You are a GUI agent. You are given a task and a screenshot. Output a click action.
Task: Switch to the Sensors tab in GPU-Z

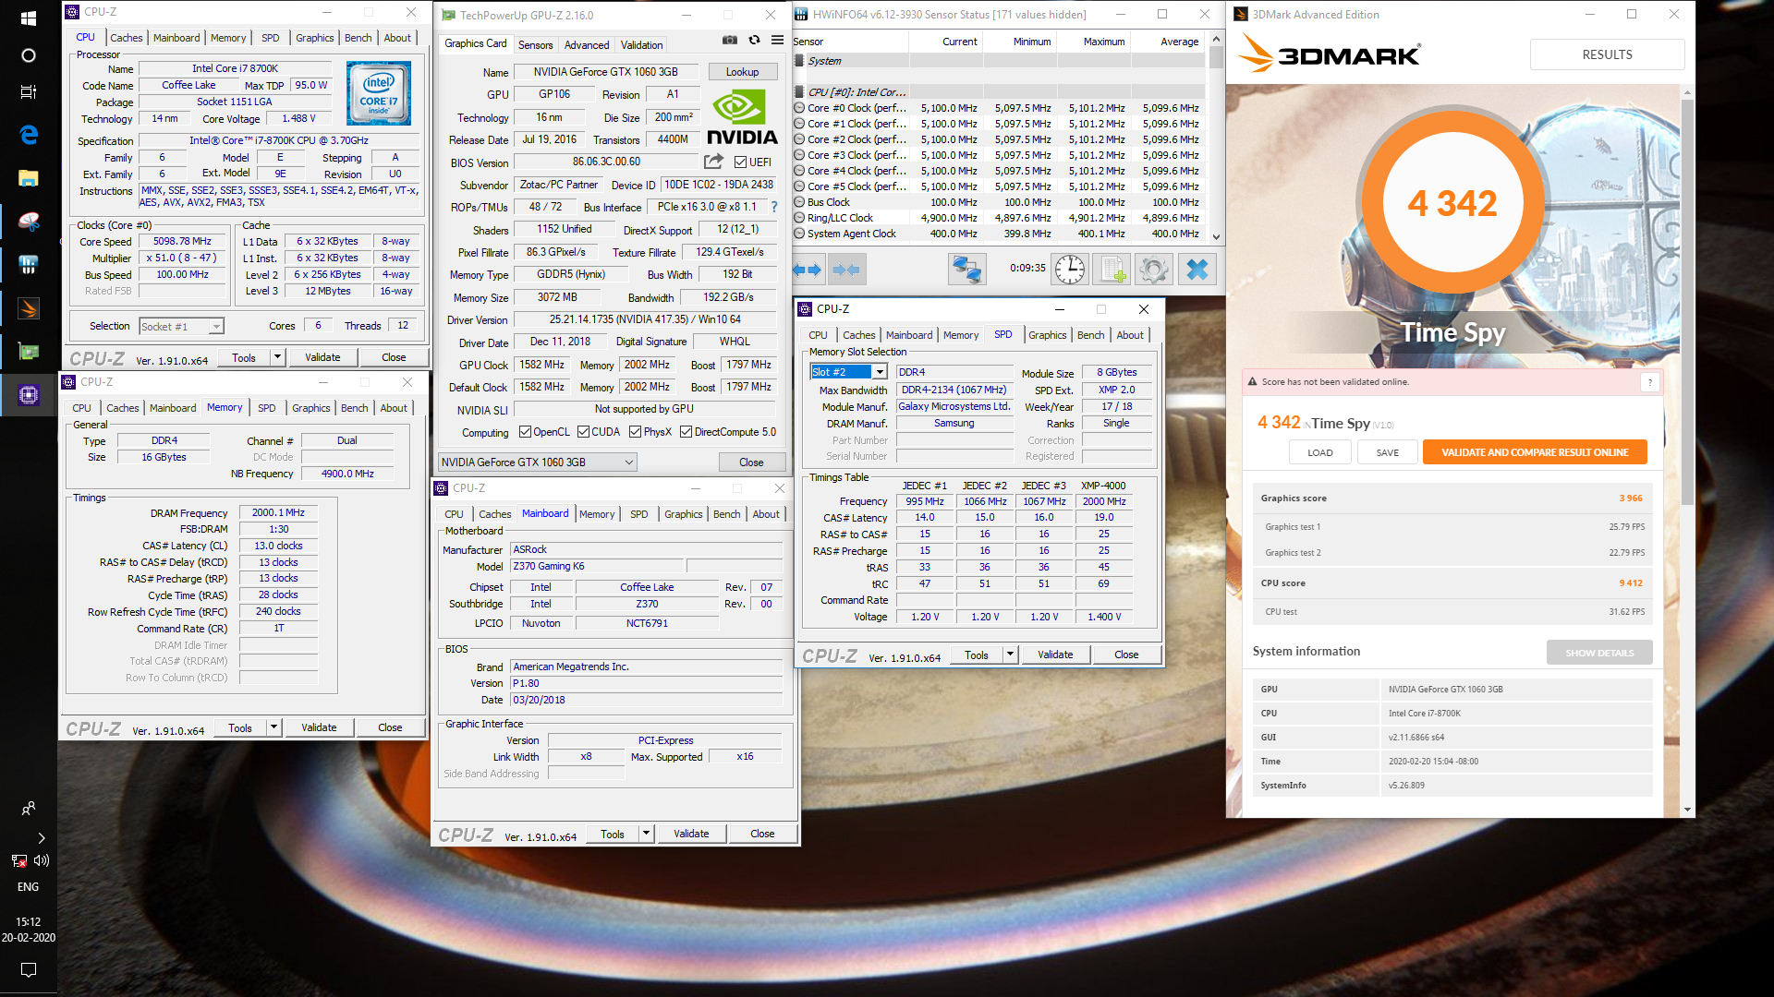pyautogui.click(x=535, y=45)
